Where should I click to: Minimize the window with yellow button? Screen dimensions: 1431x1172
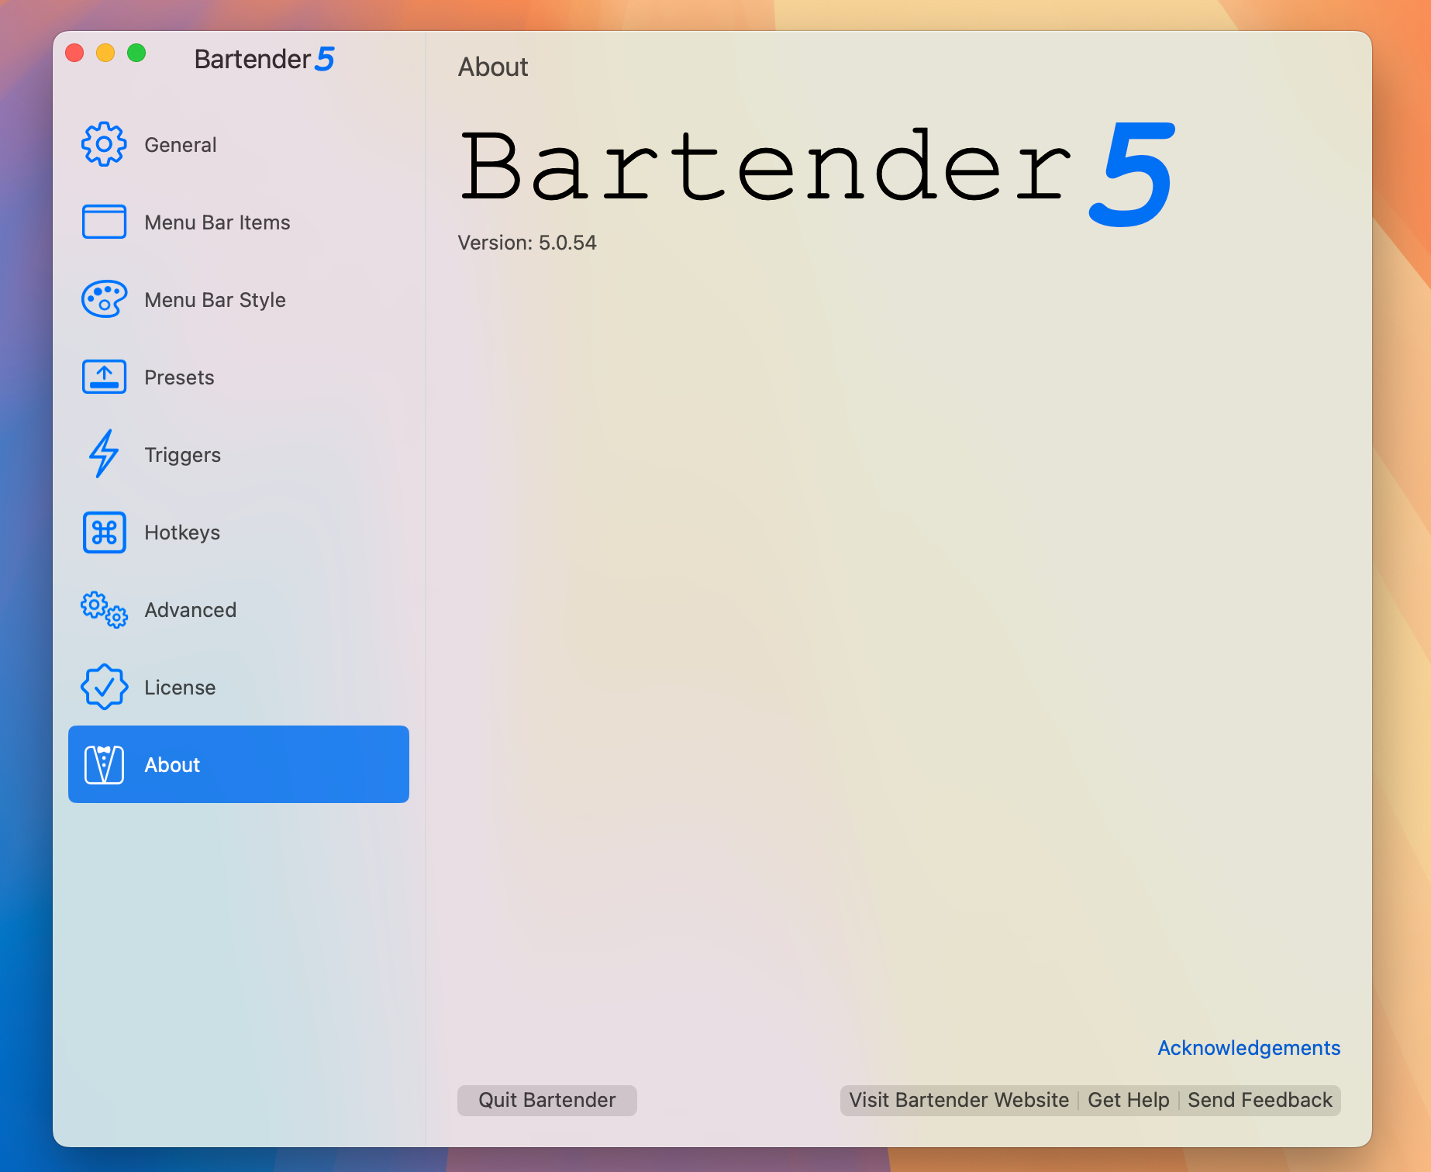point(105,53)
